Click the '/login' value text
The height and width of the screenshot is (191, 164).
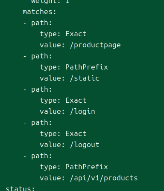(82, 112)
